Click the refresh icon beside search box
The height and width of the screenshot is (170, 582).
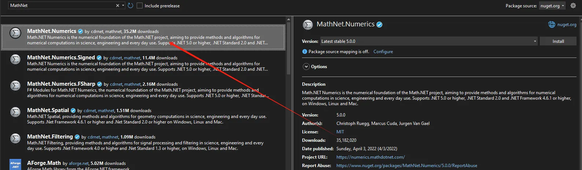coord(130,5)
